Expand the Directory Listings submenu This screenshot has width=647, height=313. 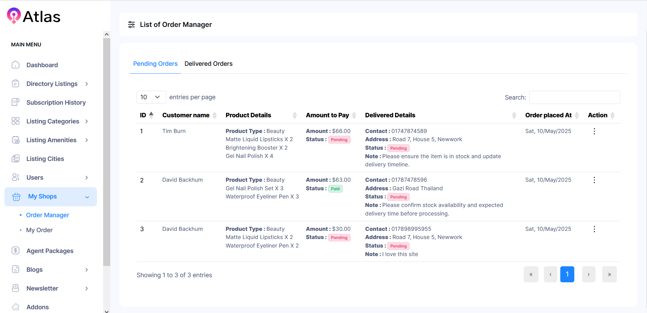(87, 84)
